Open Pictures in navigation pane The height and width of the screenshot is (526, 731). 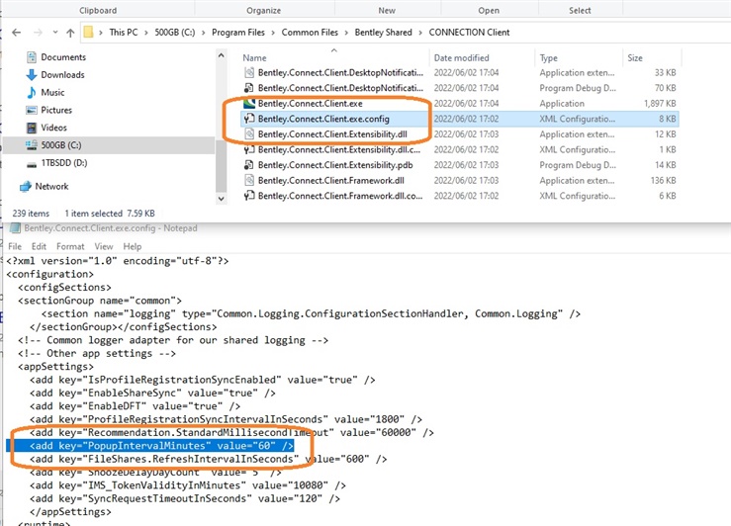coord(56,110)
